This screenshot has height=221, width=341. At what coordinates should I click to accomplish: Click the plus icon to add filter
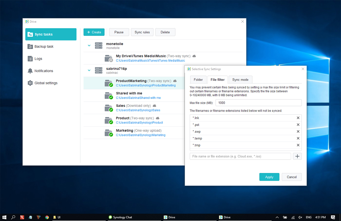(x=297, y=156)
